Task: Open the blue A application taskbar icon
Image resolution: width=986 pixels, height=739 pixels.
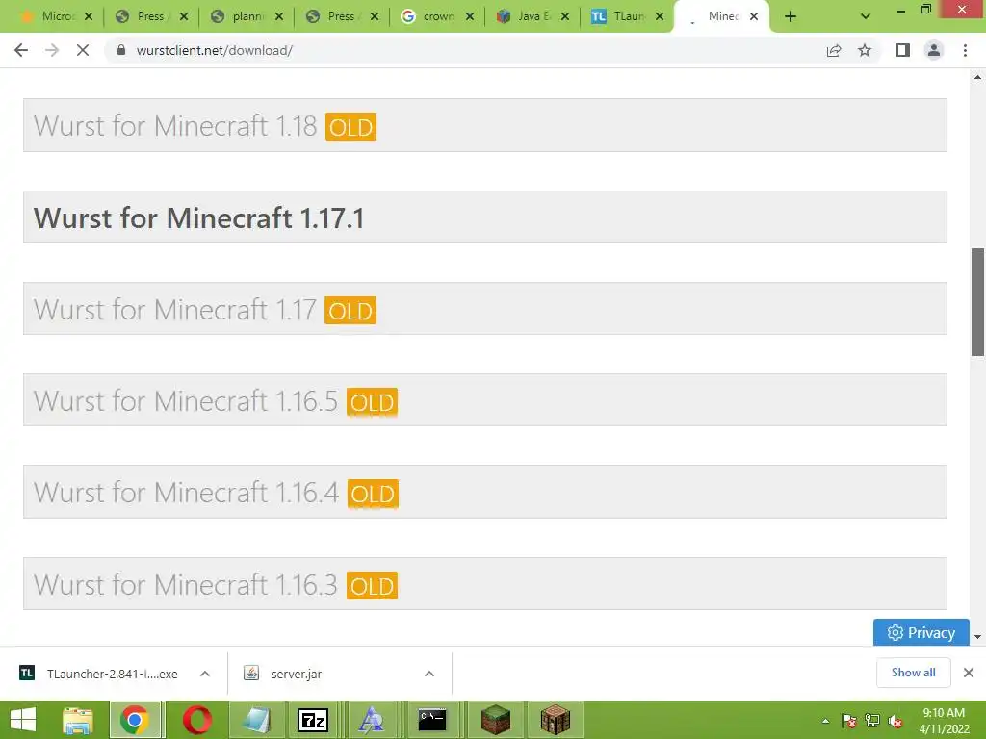Action: (372, 720)
